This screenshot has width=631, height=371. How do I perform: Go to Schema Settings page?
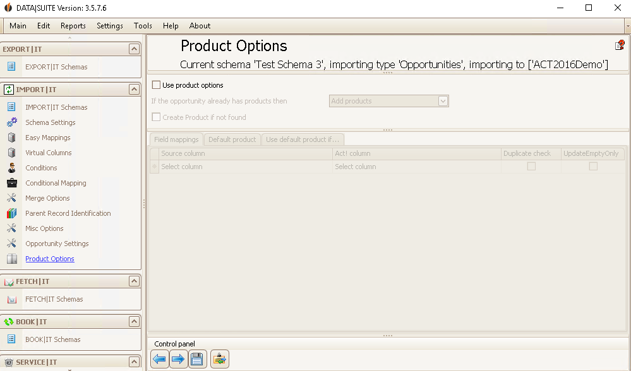pos(51,122)
